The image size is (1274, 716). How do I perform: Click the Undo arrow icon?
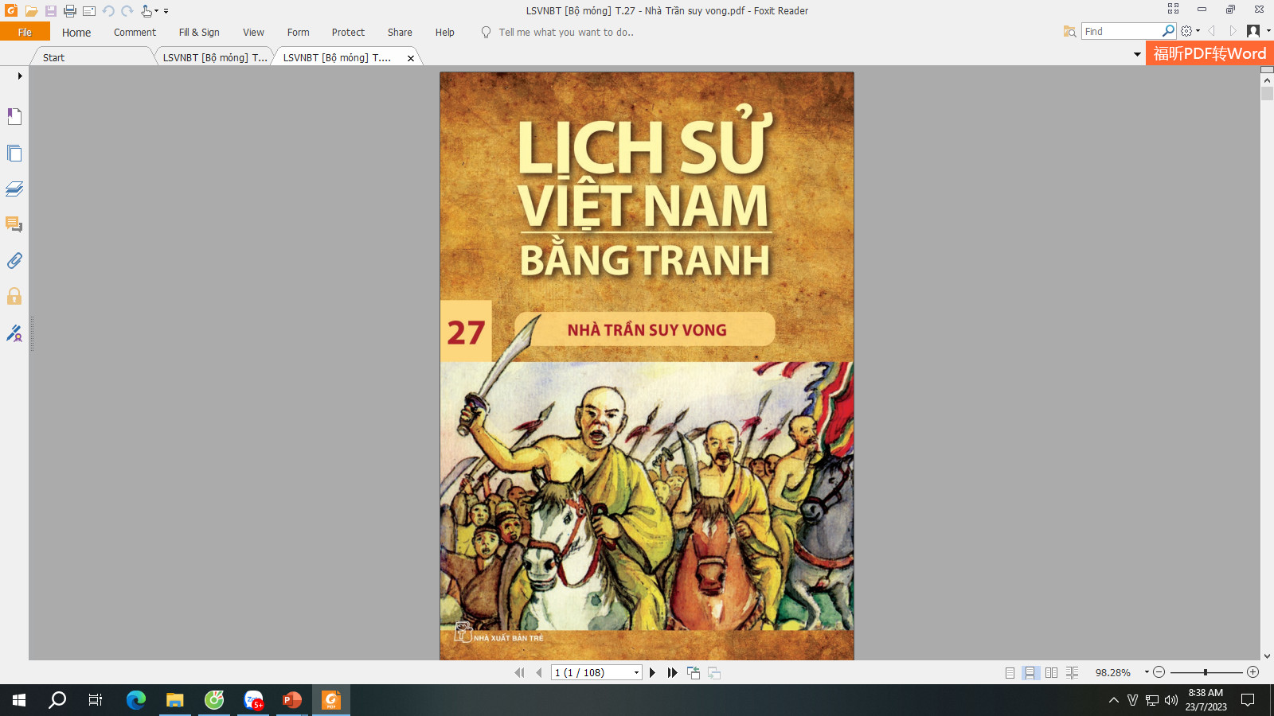point(108,11)
